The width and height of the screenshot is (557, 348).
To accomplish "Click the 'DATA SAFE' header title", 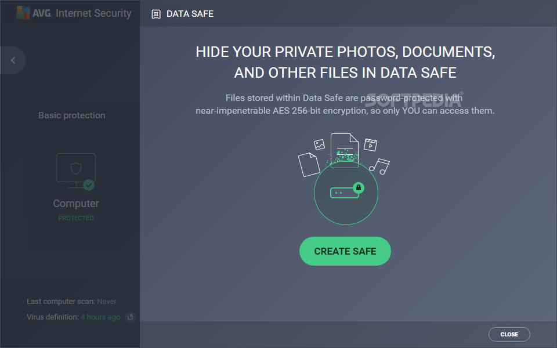I will pyautogui.click(x=190, y=14).
